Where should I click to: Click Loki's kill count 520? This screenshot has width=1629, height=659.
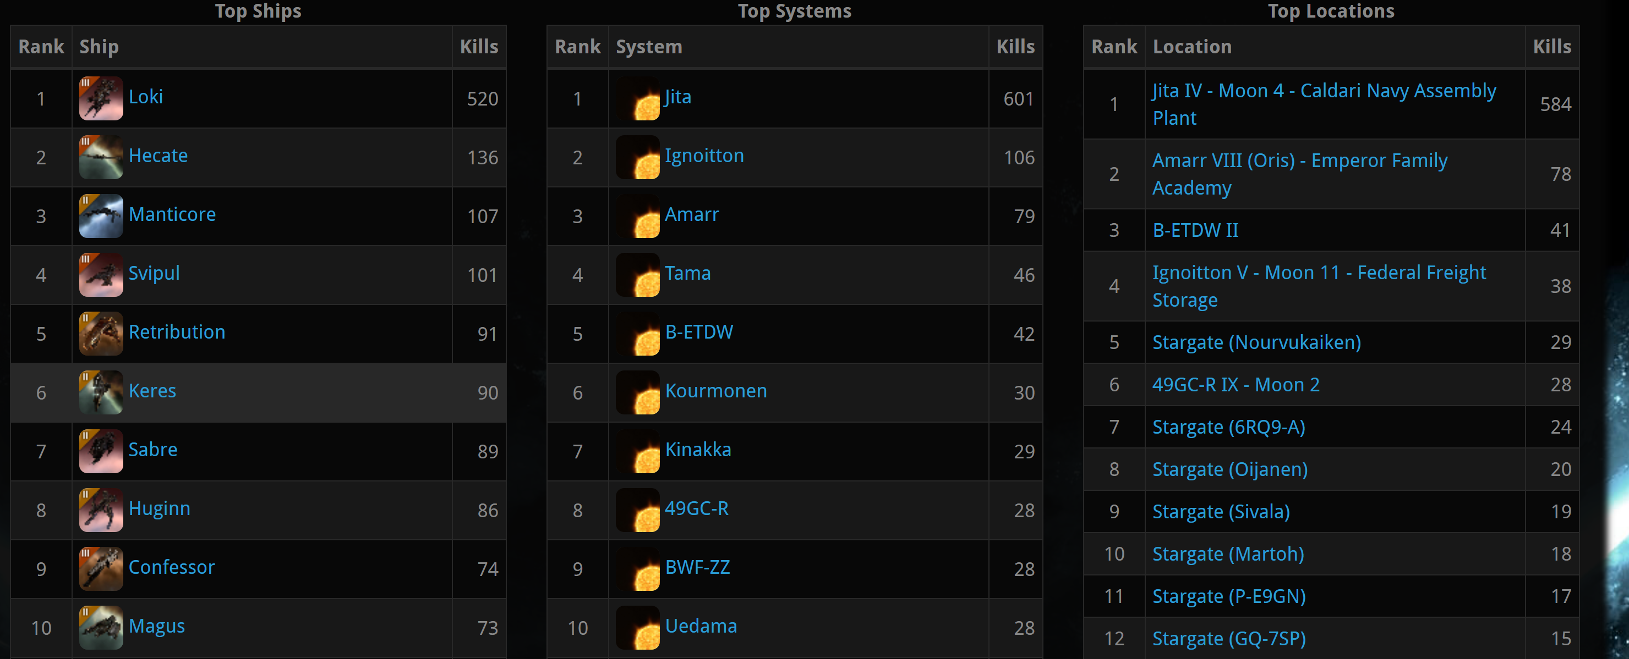483,99
